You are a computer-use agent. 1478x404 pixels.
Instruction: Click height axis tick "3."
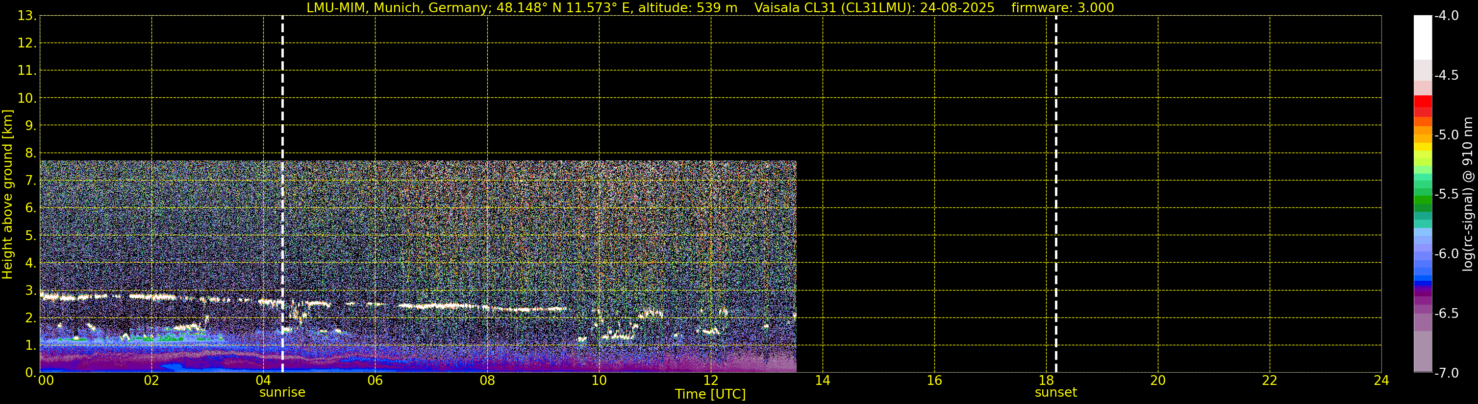(x=31, y=290)
